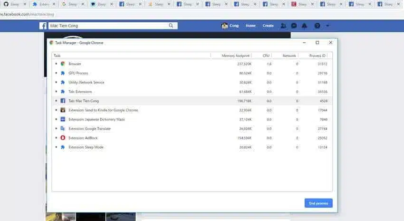The image size is (404, 221).
Task: Open Facebook quick help question icon
Action: (317, 26)
